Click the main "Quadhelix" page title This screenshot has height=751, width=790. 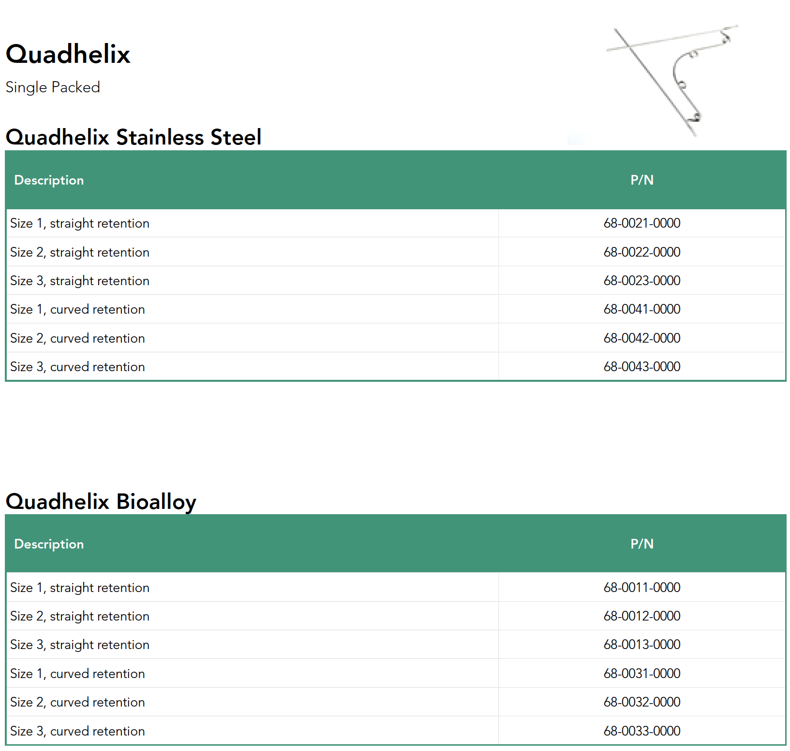click(68, 54)
